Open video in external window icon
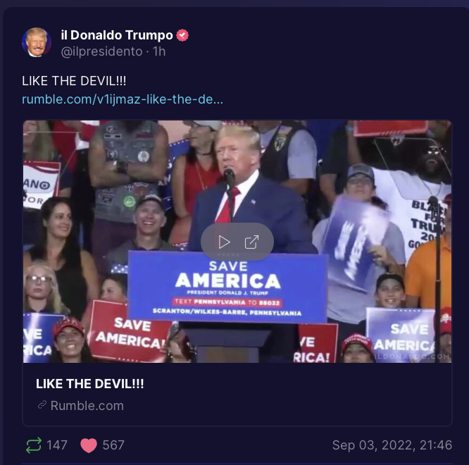Screen dimensions: 469x465 tap(251, 242)
